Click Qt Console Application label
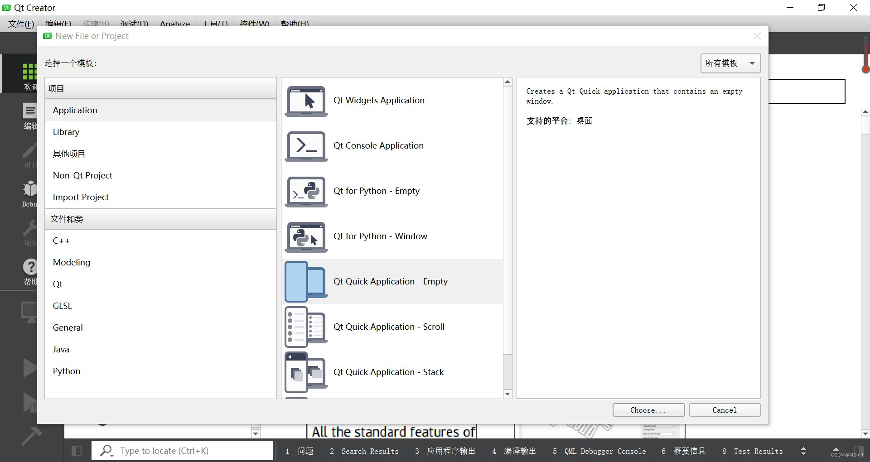The height and width of the screenshot is (462, 870). [378, 145]
